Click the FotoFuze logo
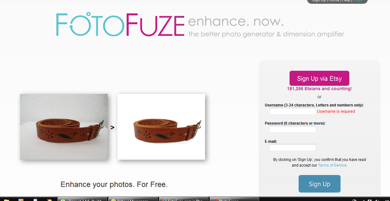The height and width of the screenshot is (201, 390). click(120, 25)
